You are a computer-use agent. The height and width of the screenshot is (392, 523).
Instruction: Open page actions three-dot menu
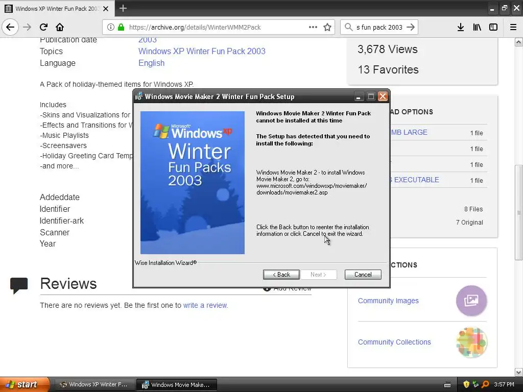[x=313, y=27]
